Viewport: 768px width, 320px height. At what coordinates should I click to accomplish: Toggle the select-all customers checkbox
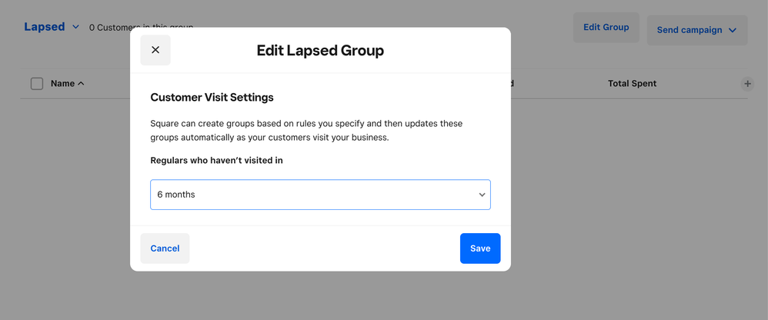(x=37, y=84)
